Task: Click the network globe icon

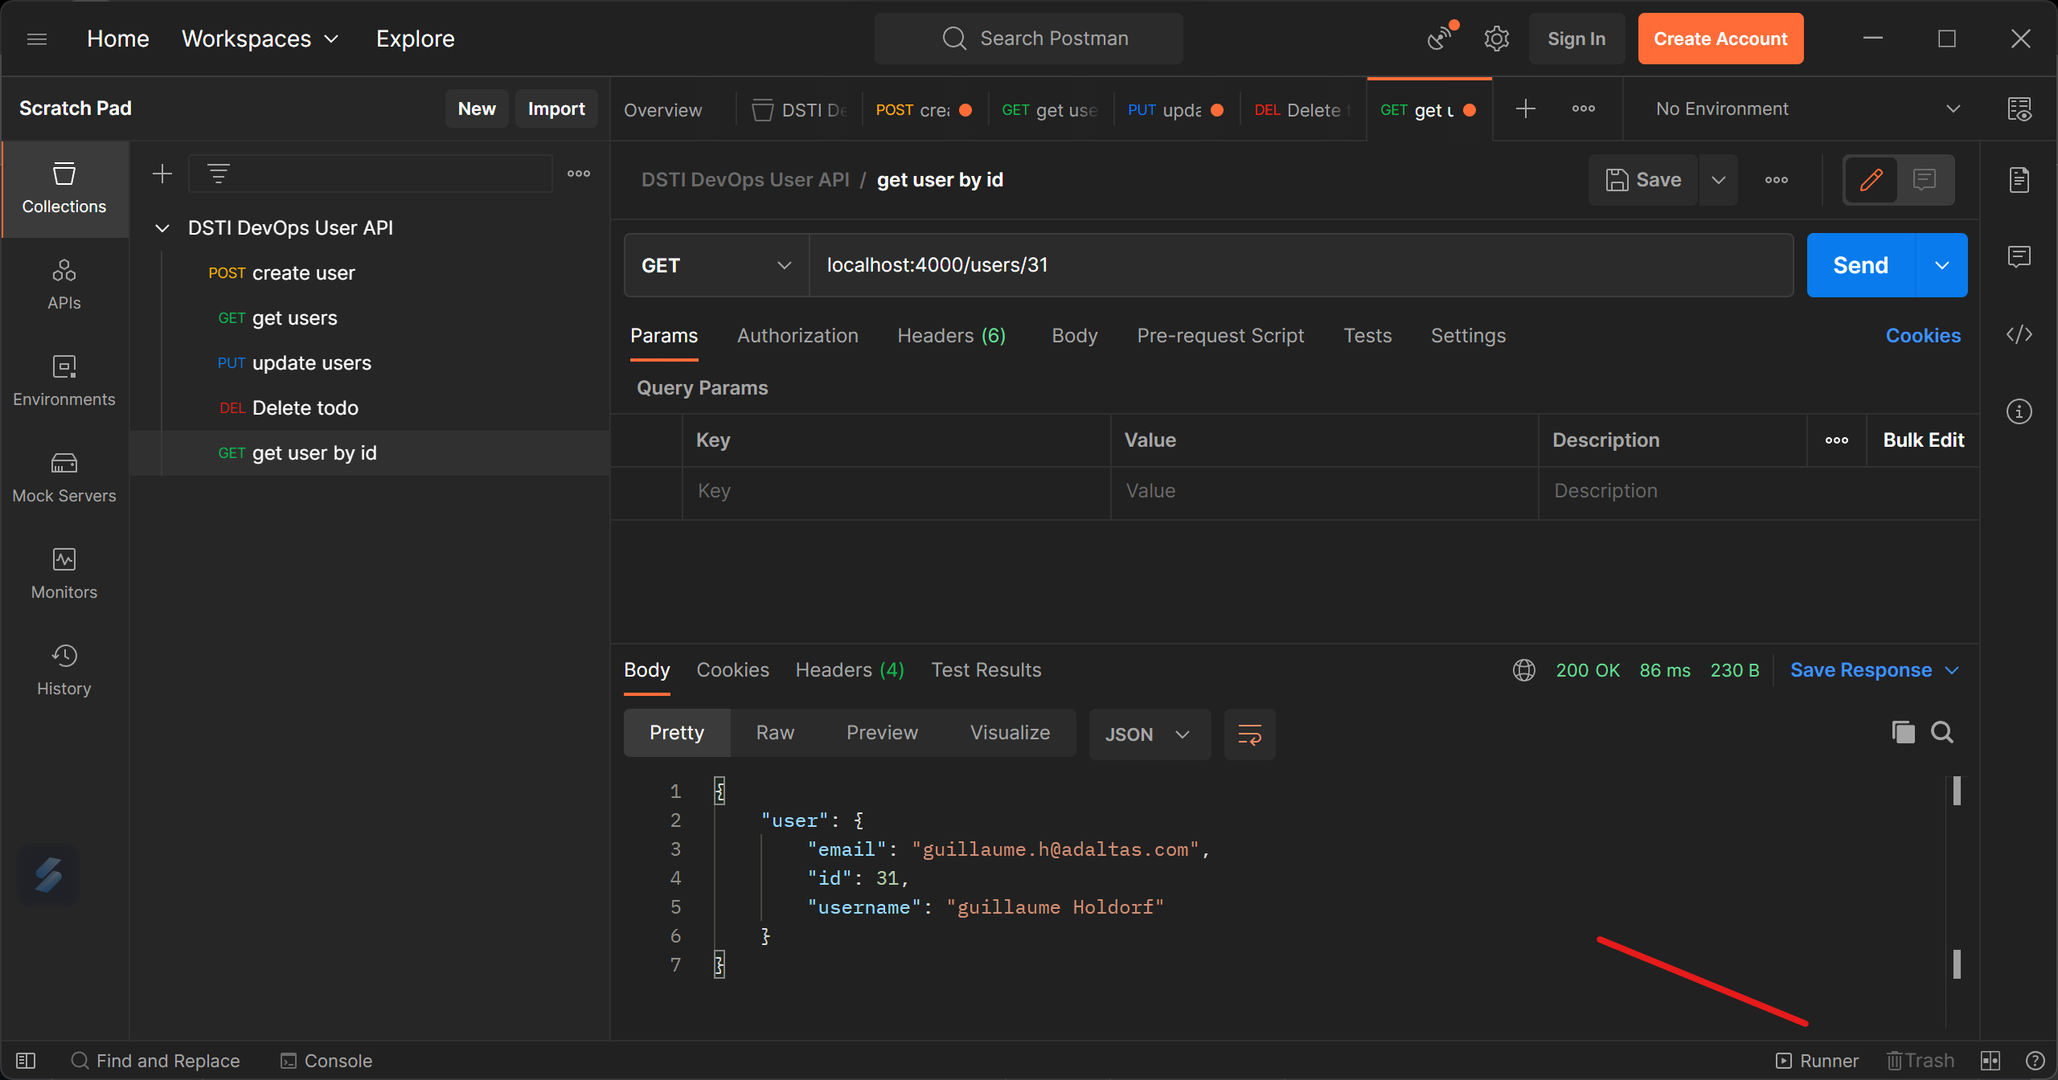Action: click(1524, 670)
